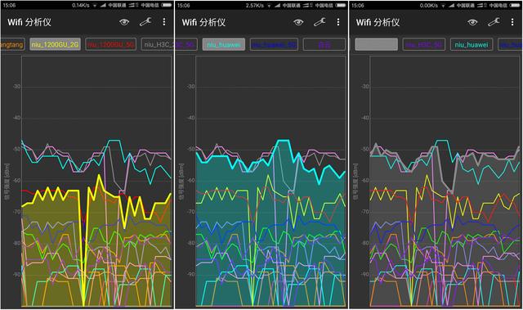Select the highlighted niu_huawei chip in middle screen
The height and width of the screenshot is (310, 523).
click(223, 44)
